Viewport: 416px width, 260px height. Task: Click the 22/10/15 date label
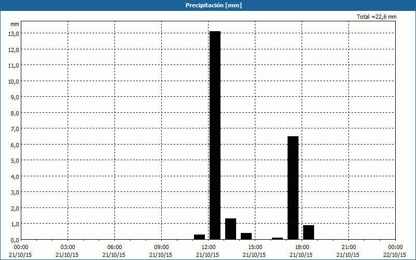pyautogui.click(x=395, y=255)
